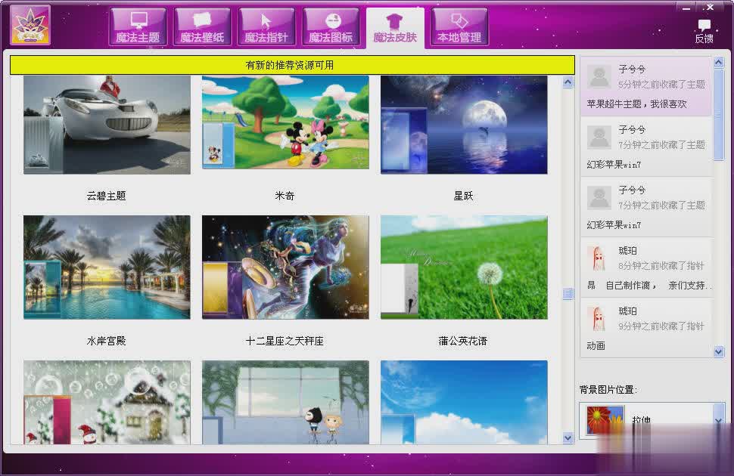Viewport: 734px width, 476px height.
Task: Open the 本地管理 tab
Action: [x=459, y=27]
